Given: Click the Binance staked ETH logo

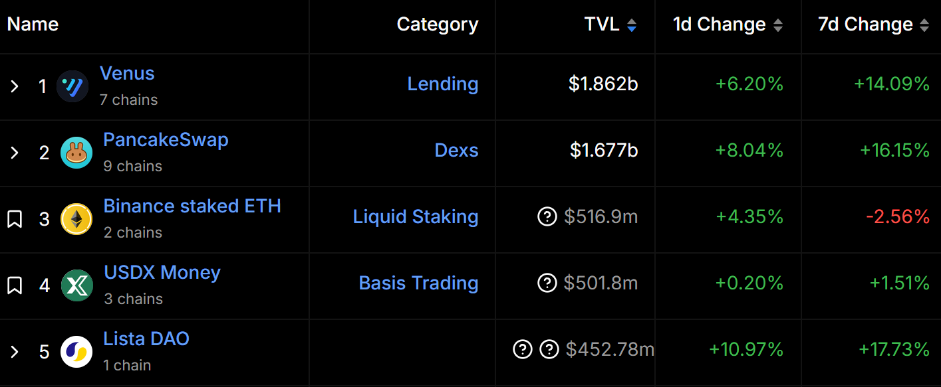Looking at the screenshot, I should point(76,218).
